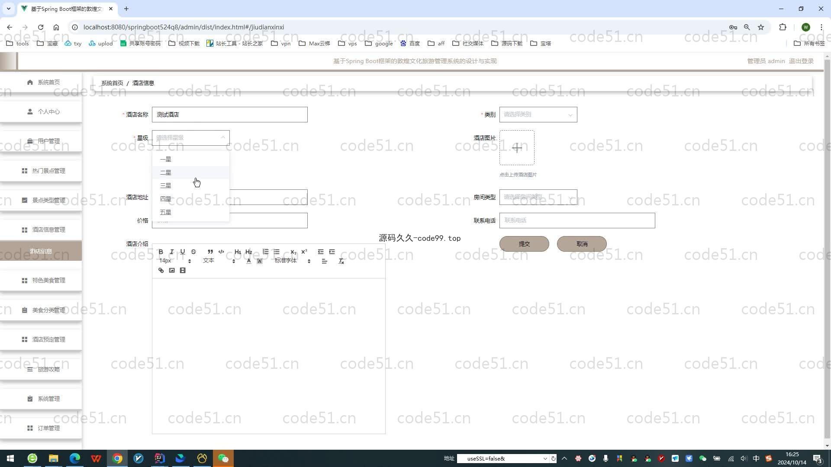This screenshot has height=467, width=831.
Task: Focus the 酒店名称 hotel name field
Action: click(229, 115)
